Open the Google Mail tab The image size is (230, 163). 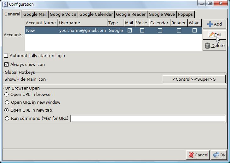click(x=35, y=15)
